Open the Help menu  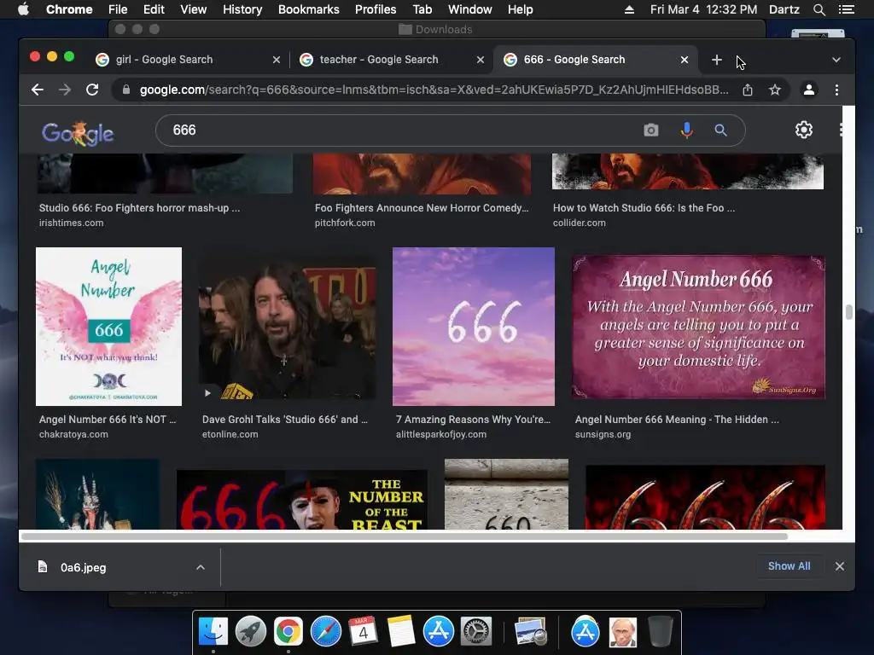pos(520,9)
